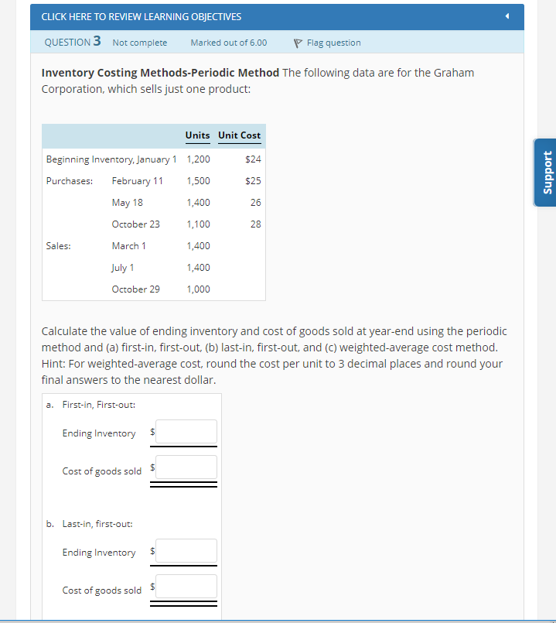This screenshot has height=623, width=556.
Task: Click the flag icon next to Flag question
Action: tap(297, 43)
